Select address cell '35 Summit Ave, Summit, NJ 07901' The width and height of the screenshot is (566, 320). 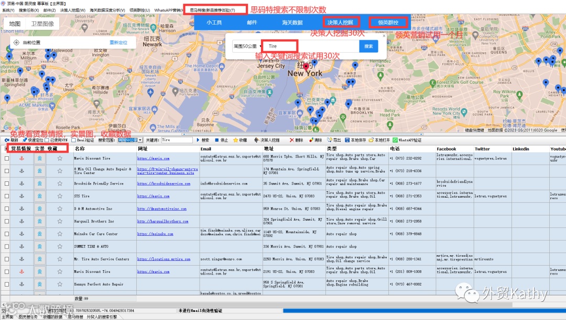coord(294,184)
